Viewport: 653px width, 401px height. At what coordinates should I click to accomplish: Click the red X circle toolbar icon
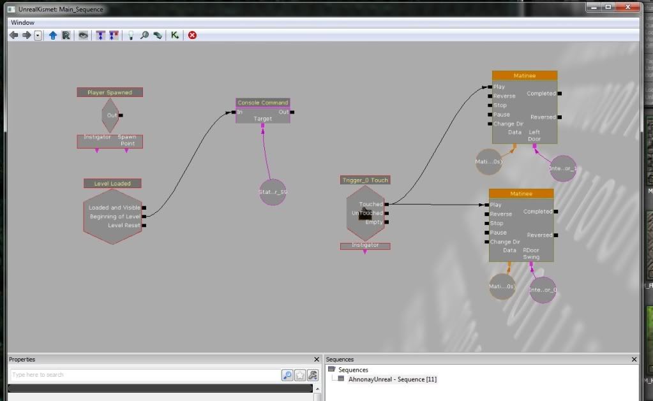tap(192, 35)
